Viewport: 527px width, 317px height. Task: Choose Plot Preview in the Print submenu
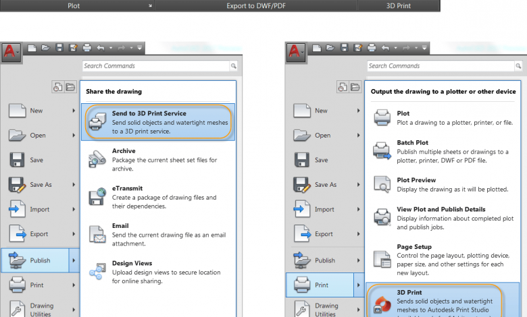(x=443, y=185)
